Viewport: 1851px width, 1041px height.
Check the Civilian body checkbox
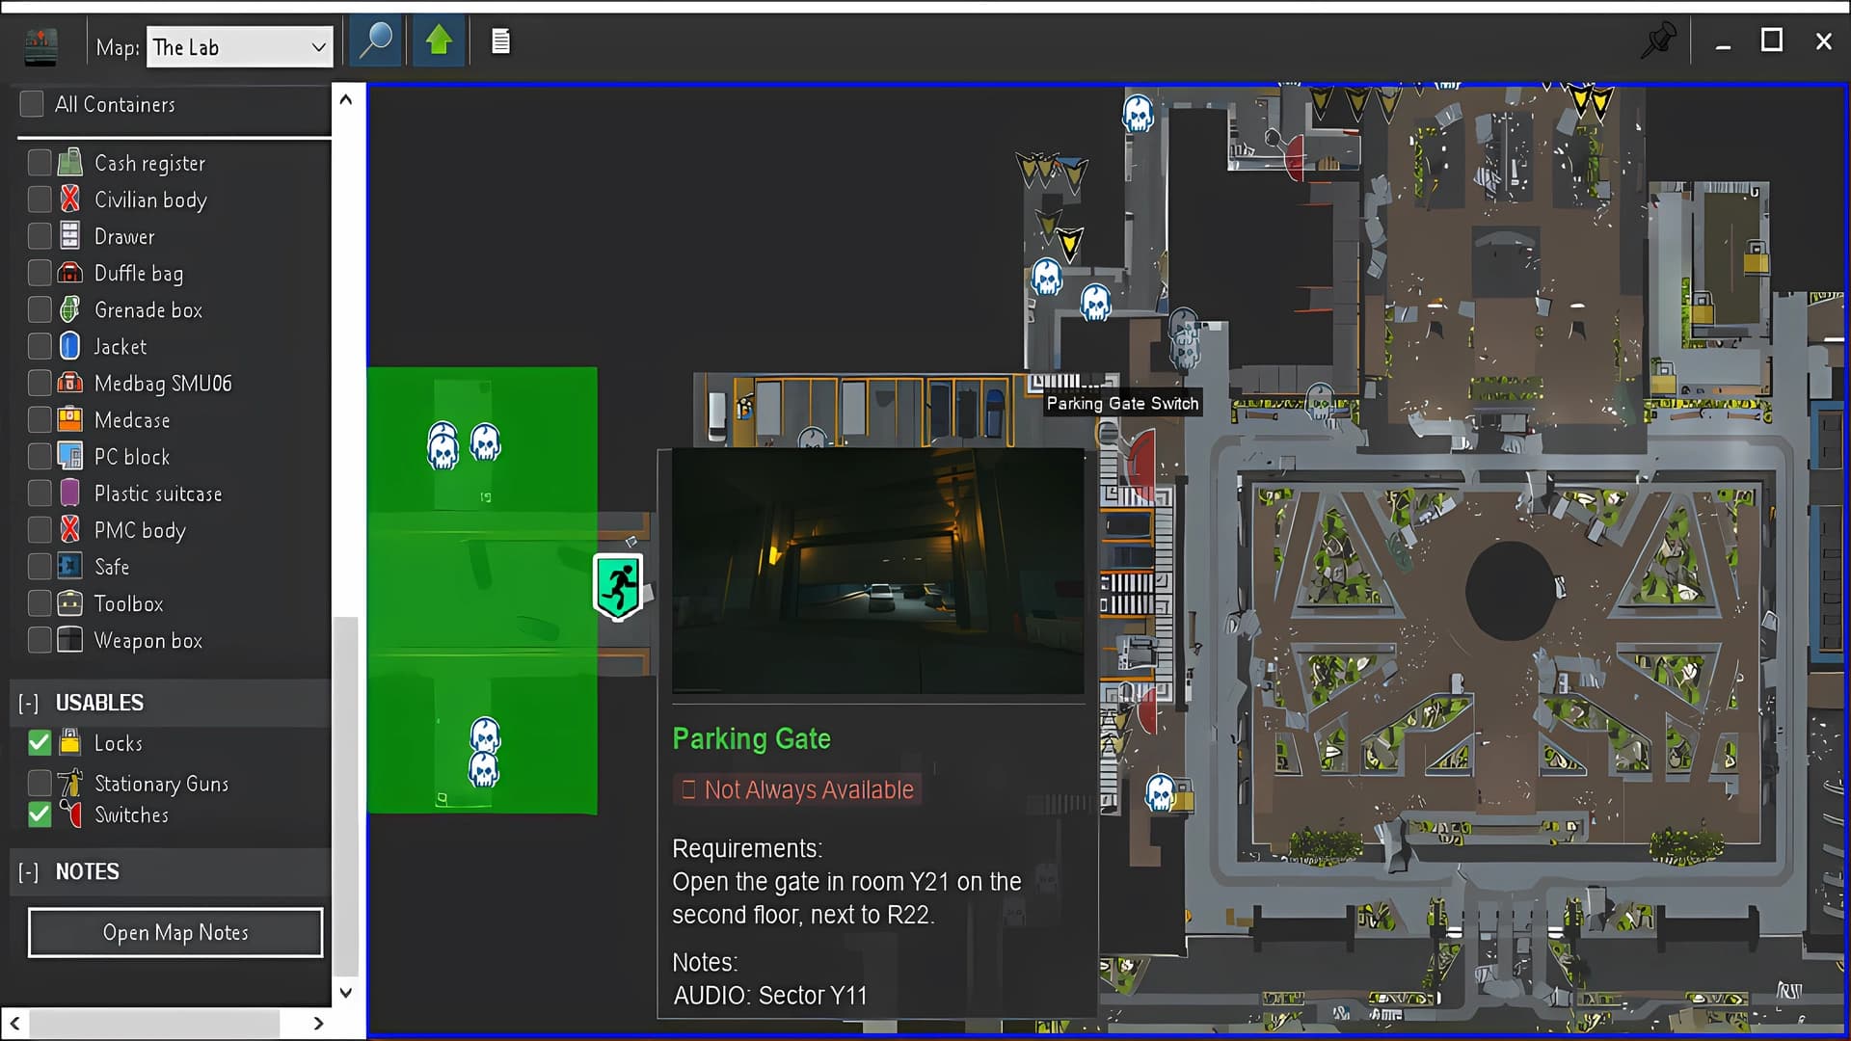[40, 199]
